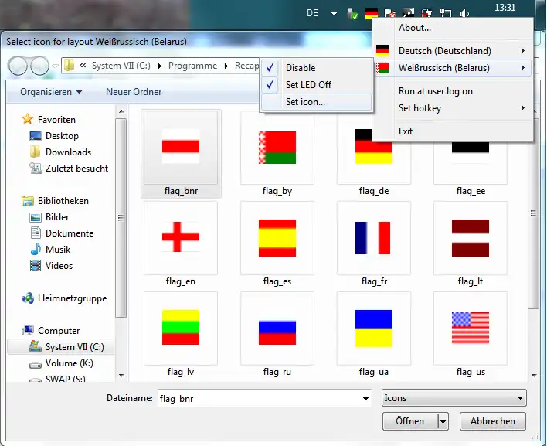Click the Safely Remove Hardware tray icon
Viewport: 547px width, 446px height.
point(352,14)
